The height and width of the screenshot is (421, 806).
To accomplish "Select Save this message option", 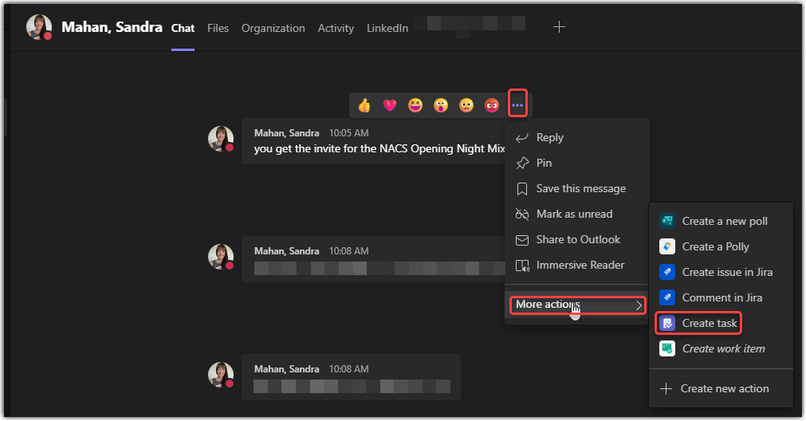I will click(x=580, y=188).
